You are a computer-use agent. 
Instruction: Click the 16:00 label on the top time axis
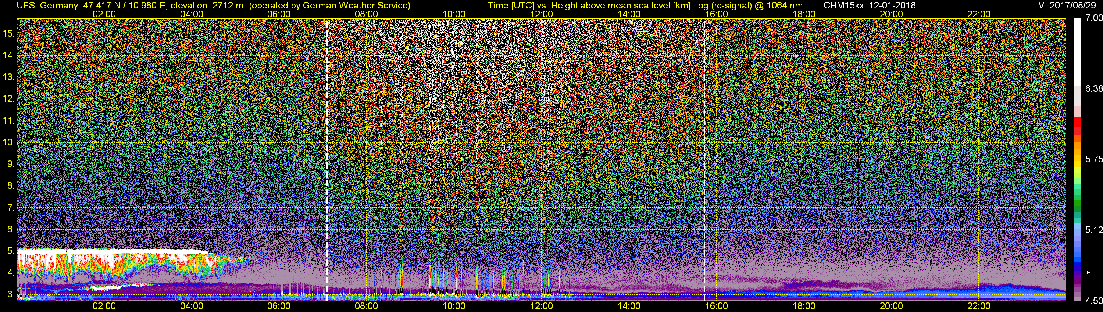[x=716, y=14]
